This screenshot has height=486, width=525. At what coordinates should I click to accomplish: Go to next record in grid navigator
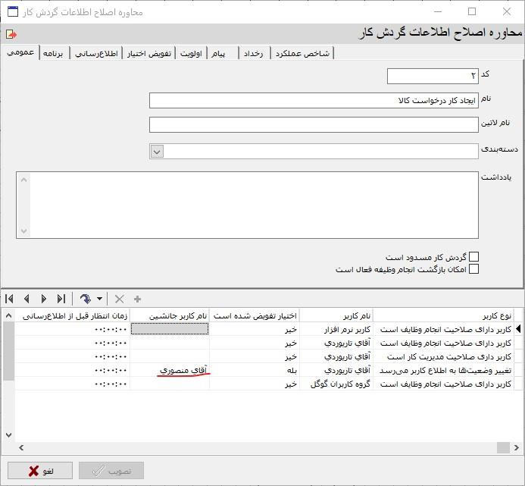coord(44,299)
